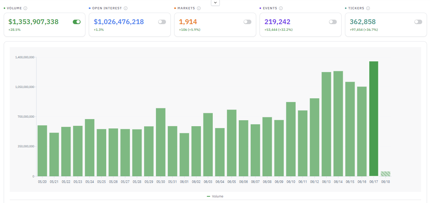Click the 1,050,000,000 y-axis label
The width and height of the screenshot is (430, 203).
tap(25, 87)
